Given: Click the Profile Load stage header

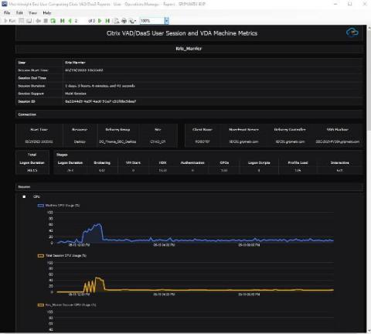Looking at the screenshot, I should click(298, 163).
